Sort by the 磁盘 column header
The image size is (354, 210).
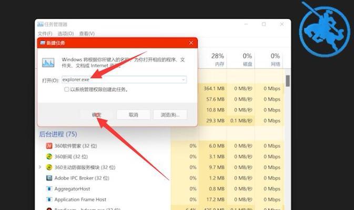click(241, 59)
